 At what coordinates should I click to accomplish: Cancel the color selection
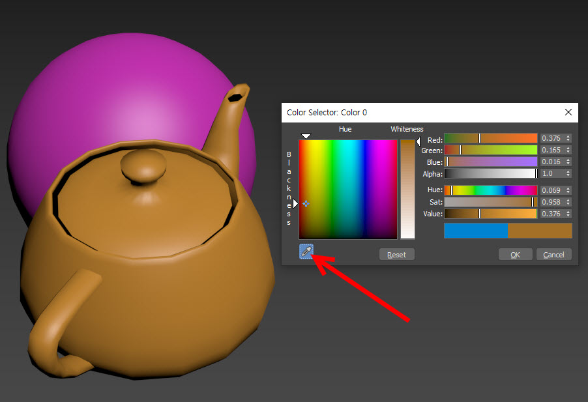tap(553, 254)
